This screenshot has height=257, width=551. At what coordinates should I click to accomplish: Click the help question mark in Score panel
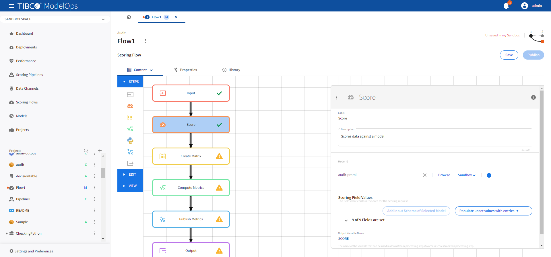tap(533, 97)
